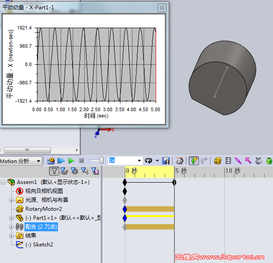Image resolution: width=273 pixels, height=263 pixels.
Task: Expand the 配合 (2 冗余) mates node
Action: 11,227
